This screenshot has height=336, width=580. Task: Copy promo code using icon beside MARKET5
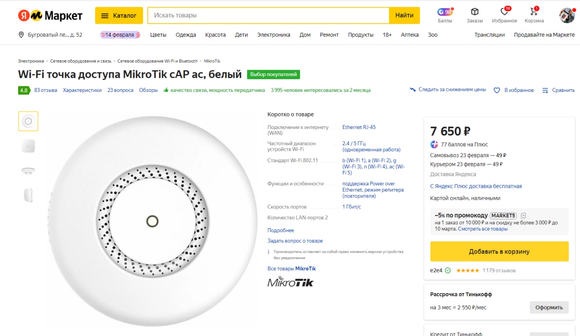pos(523,216)
